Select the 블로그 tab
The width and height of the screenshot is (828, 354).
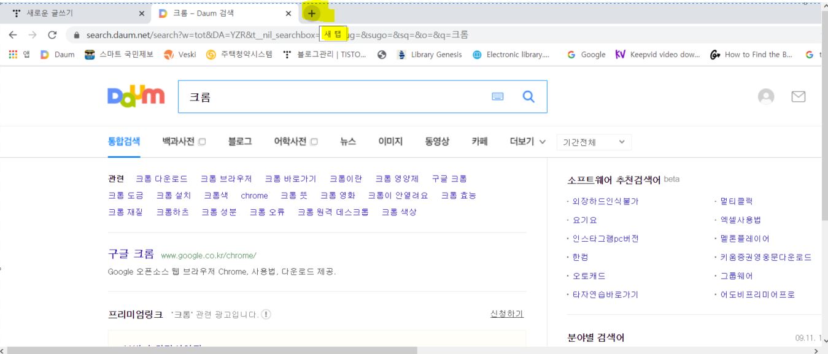[240, 141]
